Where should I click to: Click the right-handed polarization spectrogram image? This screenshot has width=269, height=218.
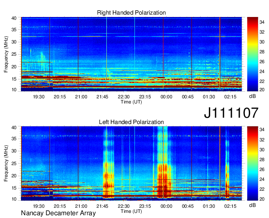pyautogui.click(x=131, y=54)
